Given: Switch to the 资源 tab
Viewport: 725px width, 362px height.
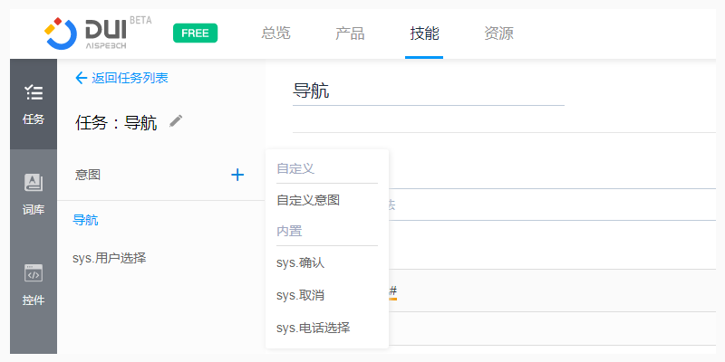Looking at the screenshot, I should (x=498, y=33).
